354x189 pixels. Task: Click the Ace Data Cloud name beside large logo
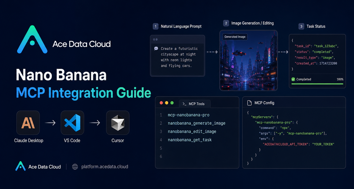(x=82, y=44)
